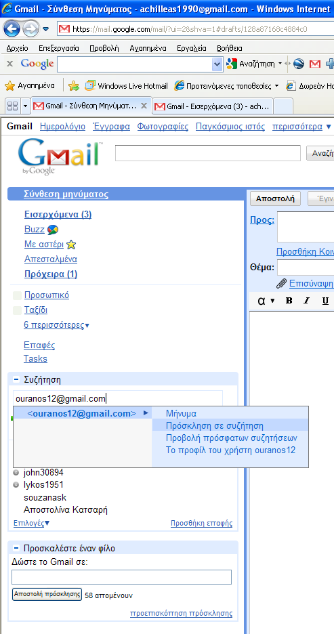Screen dimensions: 334x634
Task: Open the Ημερολόγιο link
Action: 63,127
